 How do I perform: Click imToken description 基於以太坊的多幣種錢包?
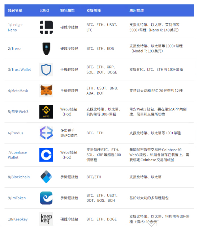point(149,198)
